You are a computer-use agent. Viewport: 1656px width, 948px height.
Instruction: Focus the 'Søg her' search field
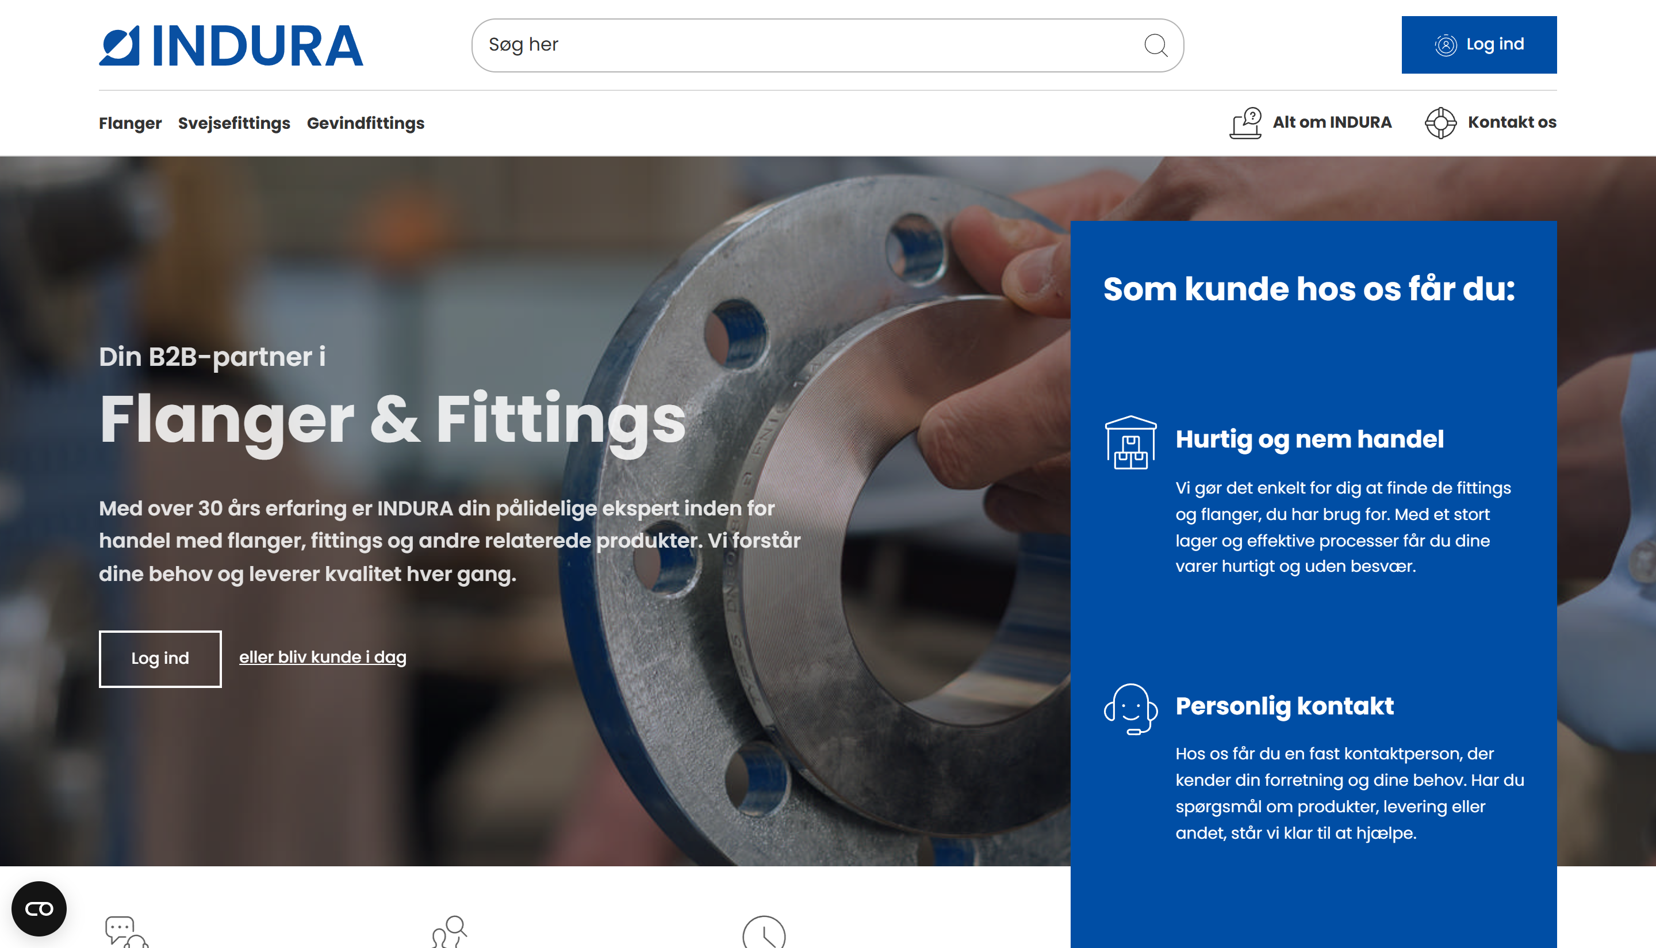[807, 45]
